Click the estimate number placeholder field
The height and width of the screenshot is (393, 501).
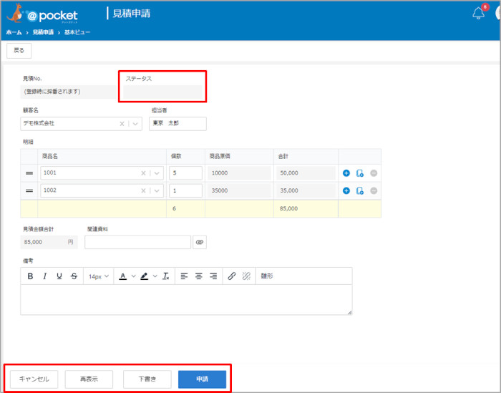[69, 92]
